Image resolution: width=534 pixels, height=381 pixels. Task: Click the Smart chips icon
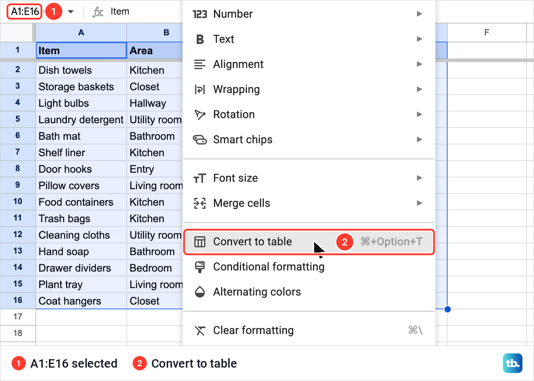200,140
